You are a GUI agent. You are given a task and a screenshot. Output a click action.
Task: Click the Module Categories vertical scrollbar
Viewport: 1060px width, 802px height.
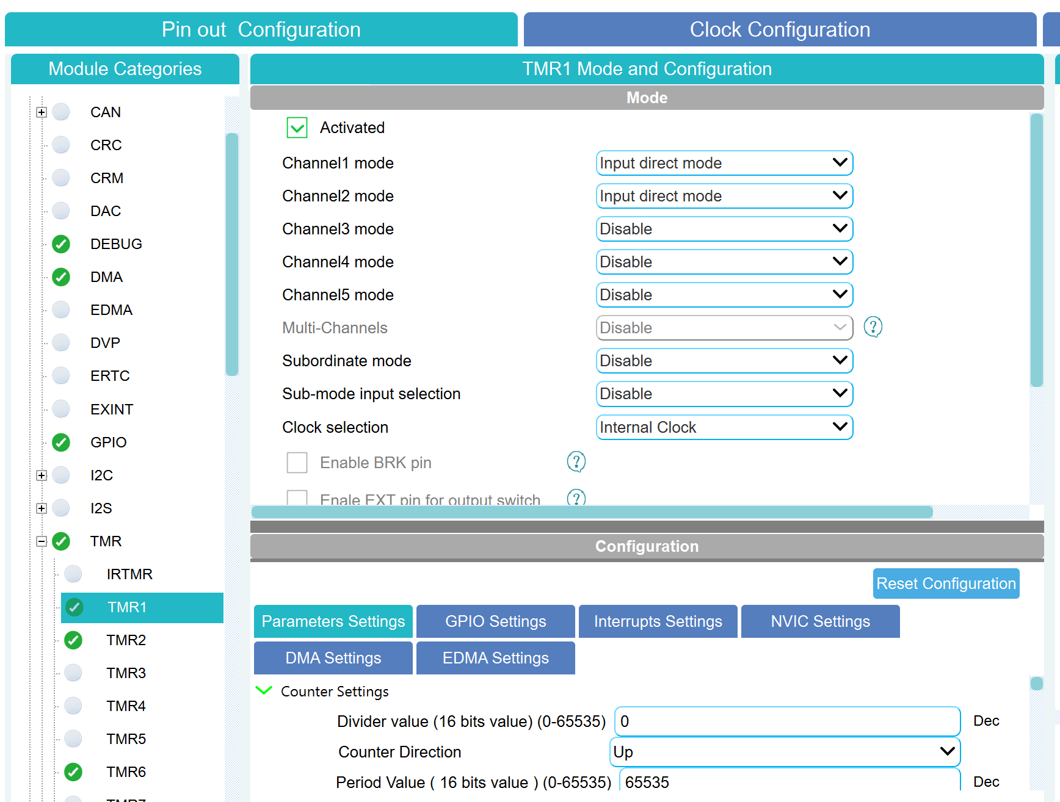coord(232,254)
